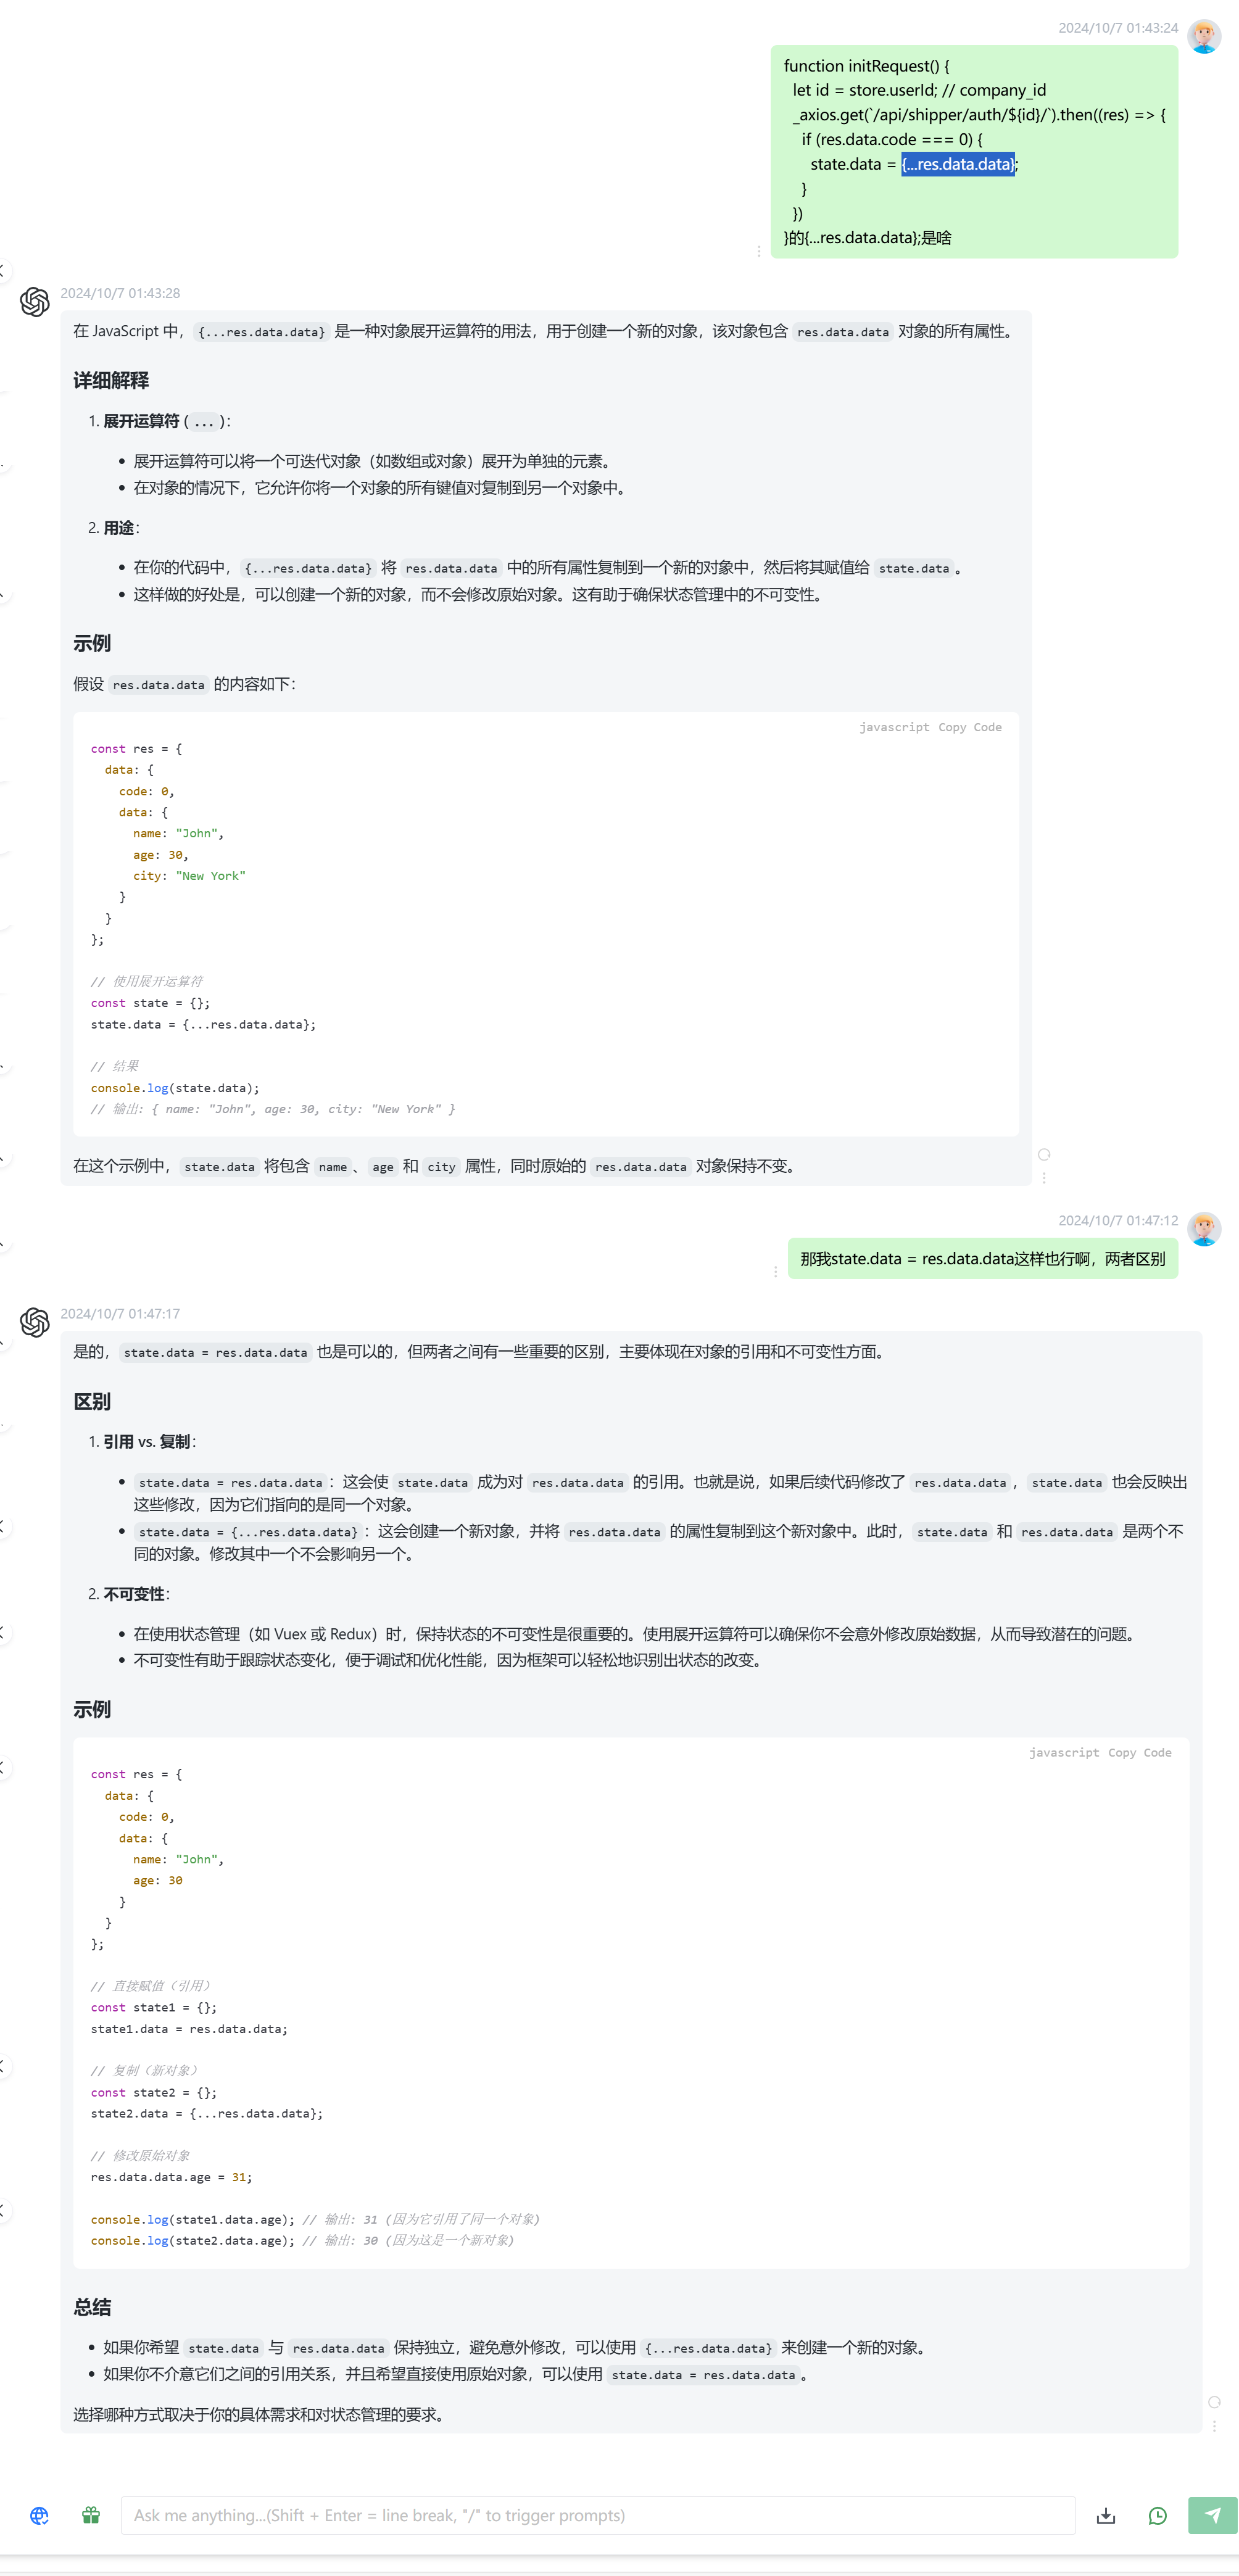Click the 详细解释 heading

point(111,380)
